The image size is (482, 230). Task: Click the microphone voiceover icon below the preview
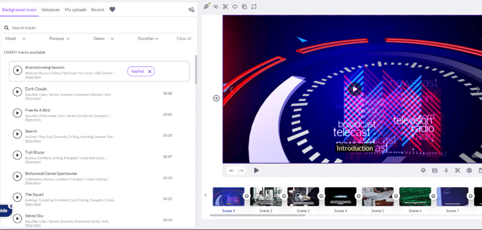point(446,170)
